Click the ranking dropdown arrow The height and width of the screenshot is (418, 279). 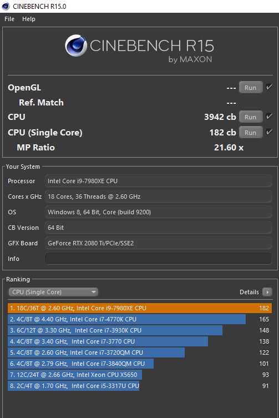pyautogui.click(x=94, y=292)
